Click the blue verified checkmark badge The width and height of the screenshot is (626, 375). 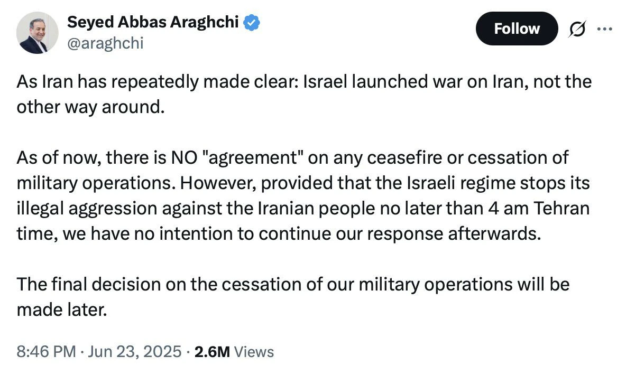click(251, 23)
